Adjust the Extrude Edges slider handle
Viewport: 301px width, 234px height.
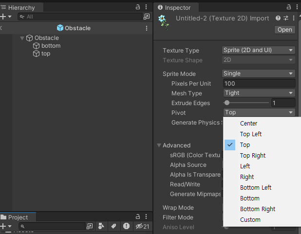coord(227,103)
